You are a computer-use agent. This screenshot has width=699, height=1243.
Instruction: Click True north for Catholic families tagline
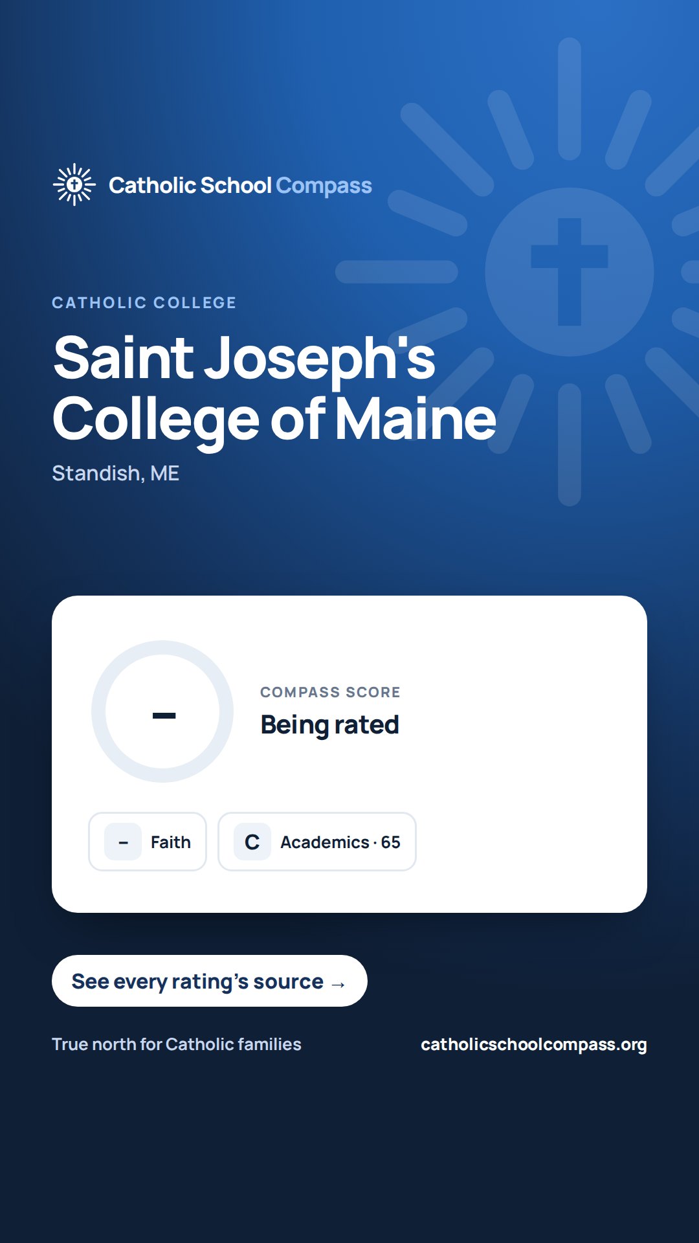tap(177, 1044)
